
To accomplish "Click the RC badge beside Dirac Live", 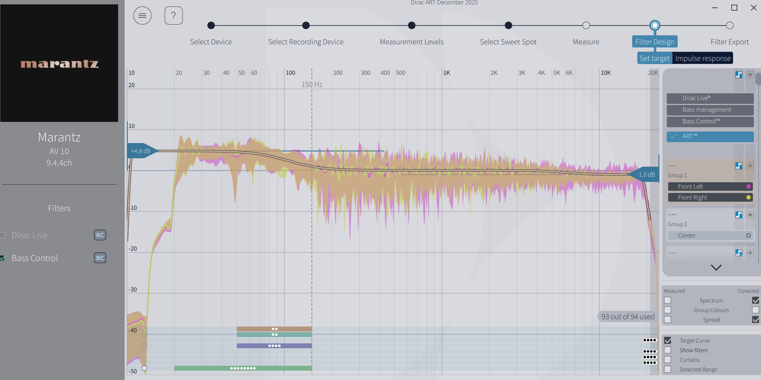I will (100, 235).
